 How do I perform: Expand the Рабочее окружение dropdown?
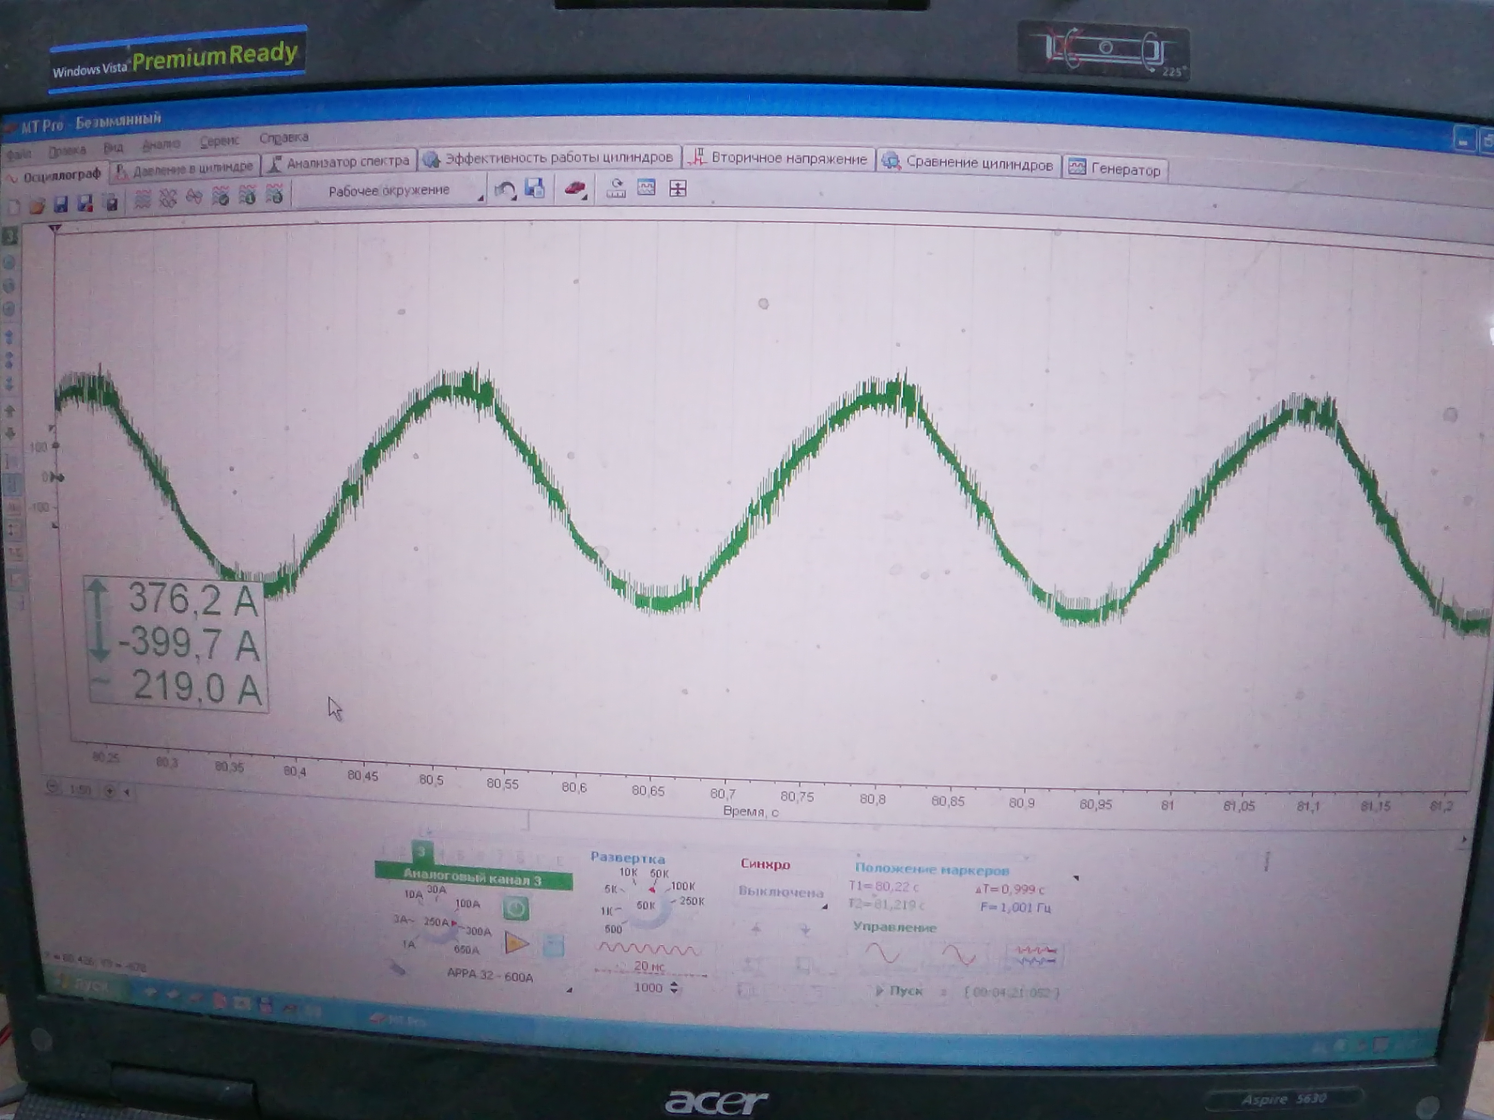[x=391, y=191]
